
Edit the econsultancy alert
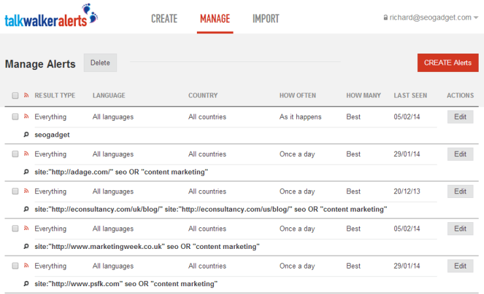click(x=460, y=191)
